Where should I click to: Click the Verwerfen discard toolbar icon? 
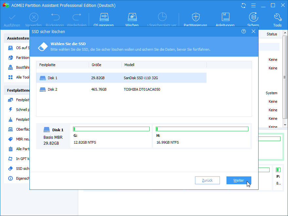(x=34, y=17)
